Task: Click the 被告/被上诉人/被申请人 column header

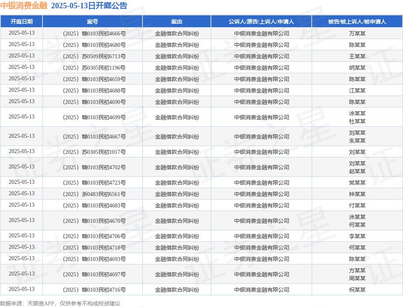Action: [x=357, y=22]
